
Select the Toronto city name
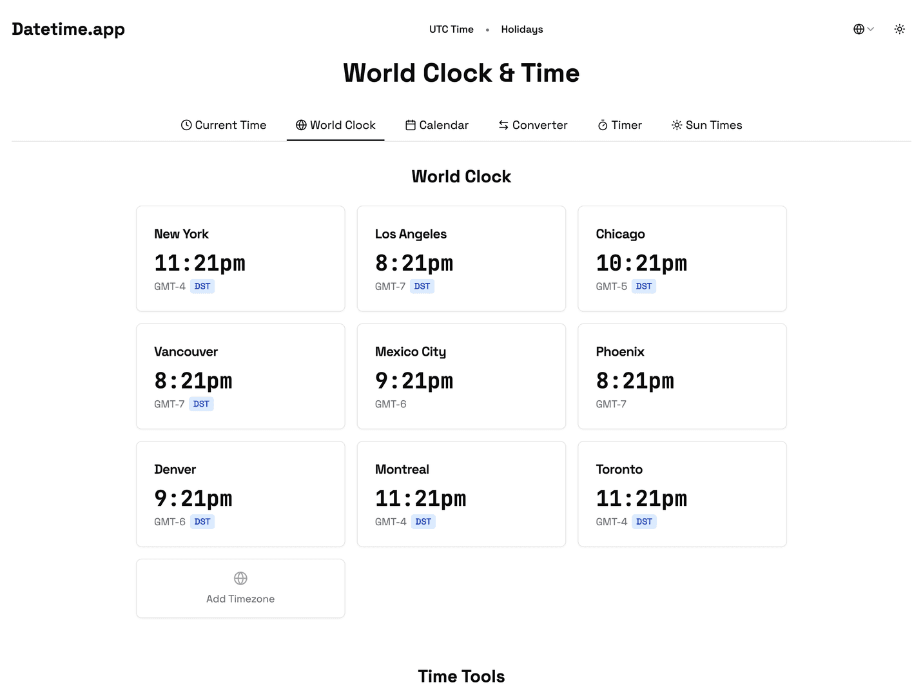click(619, 470)
